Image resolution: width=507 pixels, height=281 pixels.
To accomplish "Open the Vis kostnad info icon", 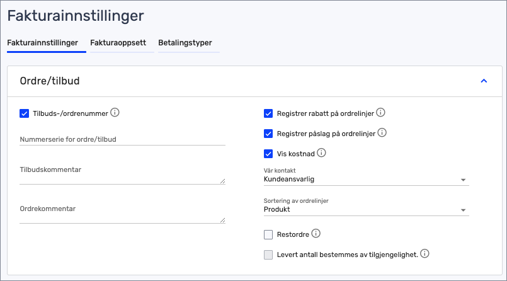I will pos(321,152).
